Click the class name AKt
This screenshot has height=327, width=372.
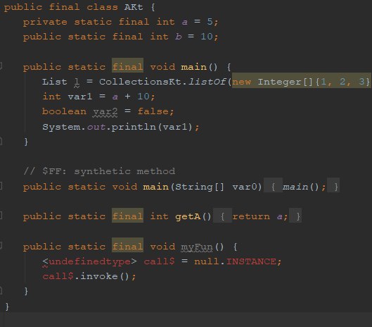pos(134,7)
